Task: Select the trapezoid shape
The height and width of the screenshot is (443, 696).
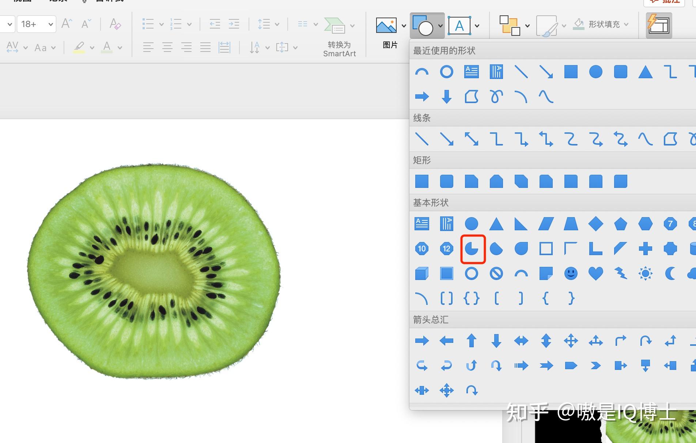Action: pyautogui.click(x=571, y=224)
